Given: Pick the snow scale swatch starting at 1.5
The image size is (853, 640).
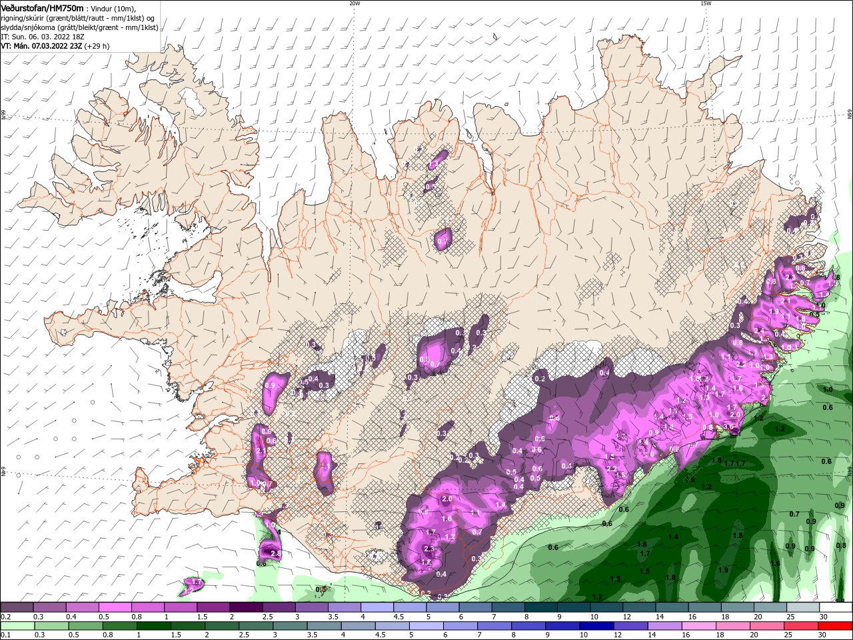Looking at the screenshot, I should [x=213, y=607].
